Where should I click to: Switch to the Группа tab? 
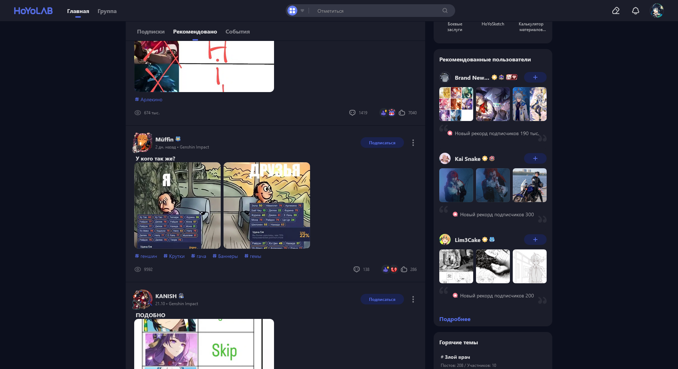click(107, 11)
